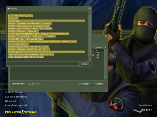This screenshot has height=117, width=157.
Task: Open Buscar servidores from main menu
Action: tap(16, 97)
